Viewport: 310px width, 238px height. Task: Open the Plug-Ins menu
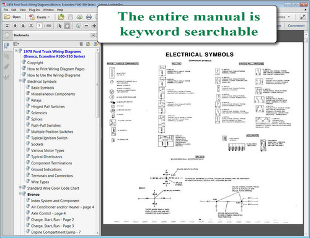click(x=34, y=10)
